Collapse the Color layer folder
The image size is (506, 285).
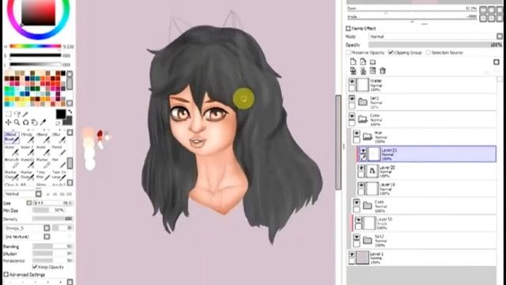(363, 120)
